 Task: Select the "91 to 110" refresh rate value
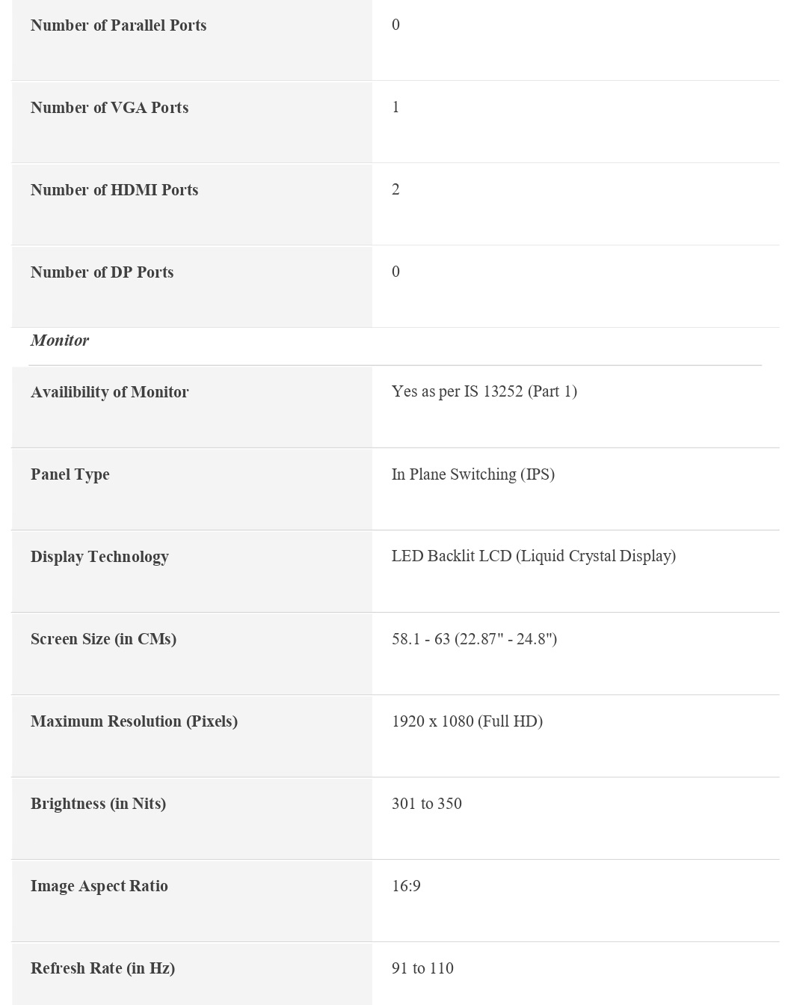point(422,968)
